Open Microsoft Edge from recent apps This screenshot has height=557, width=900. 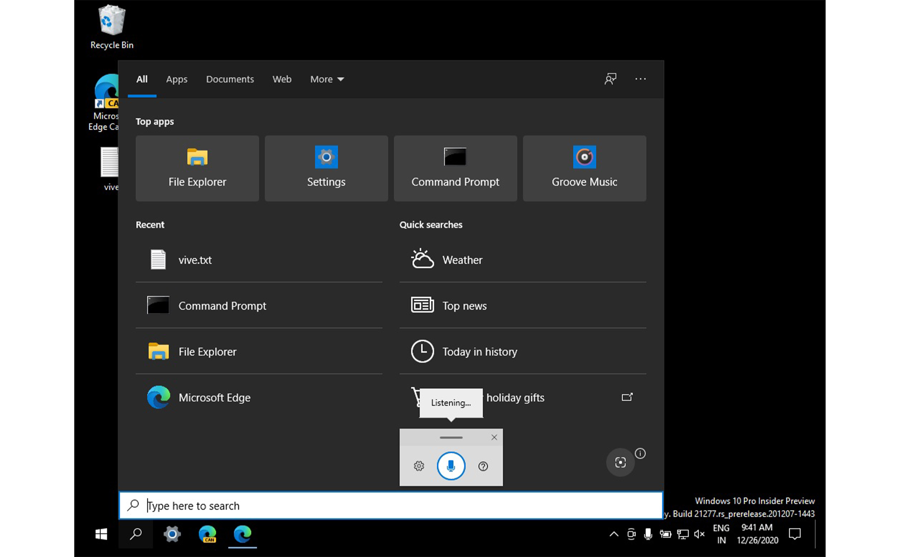[x=215, y=396]
